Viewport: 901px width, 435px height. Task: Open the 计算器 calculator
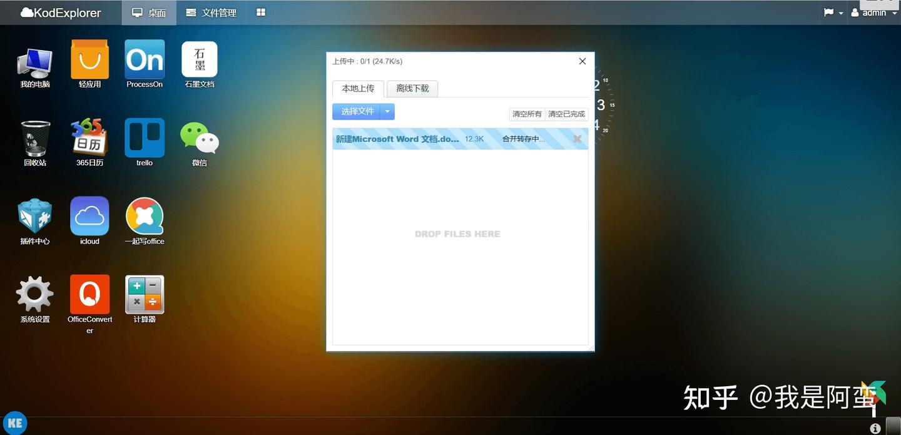pyautogui.click(x=144, y=294)
